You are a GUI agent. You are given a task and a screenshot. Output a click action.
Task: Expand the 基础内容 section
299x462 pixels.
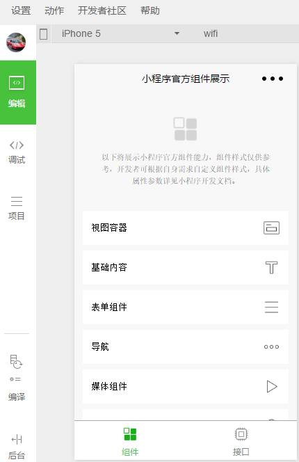click(x=186, y=268)
